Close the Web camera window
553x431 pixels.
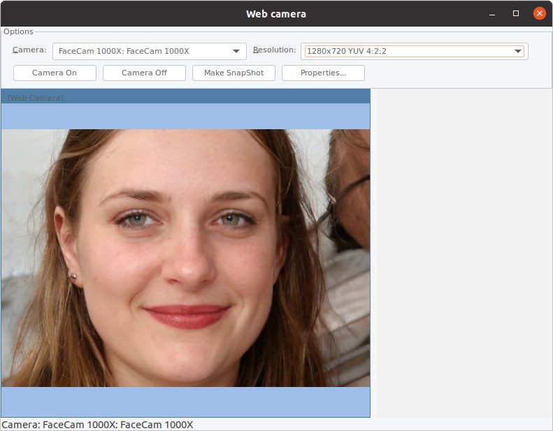pyautogui.click(x=539, y=13)
